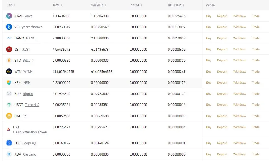The image size is (269, 161).
Task: Open the Loopring coin name link
Action: point(29,143)
